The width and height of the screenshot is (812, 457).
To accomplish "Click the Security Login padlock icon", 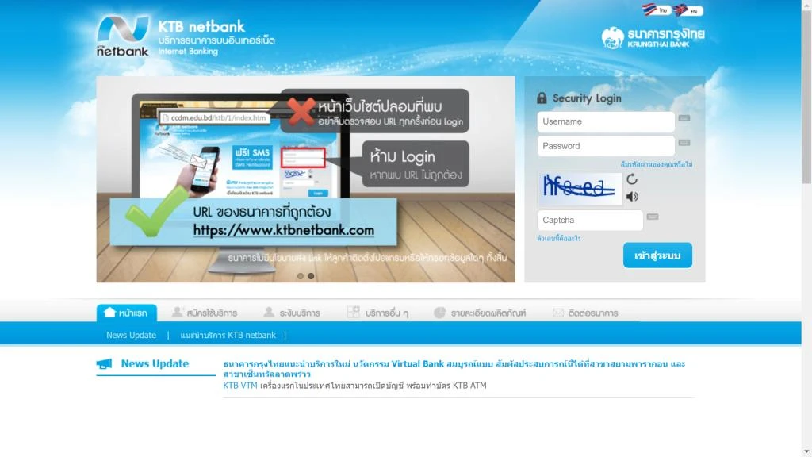I will (x=542, y=98).
